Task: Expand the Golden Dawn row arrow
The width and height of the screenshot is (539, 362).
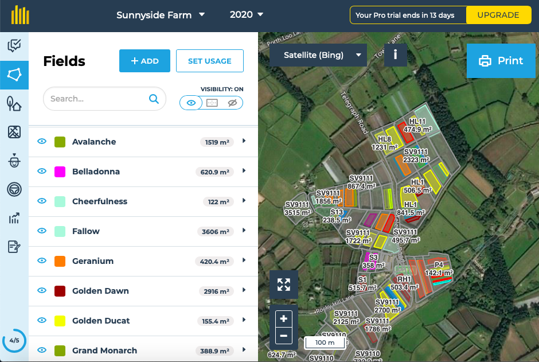Action: pyautogui.click(x=244, y=290)
